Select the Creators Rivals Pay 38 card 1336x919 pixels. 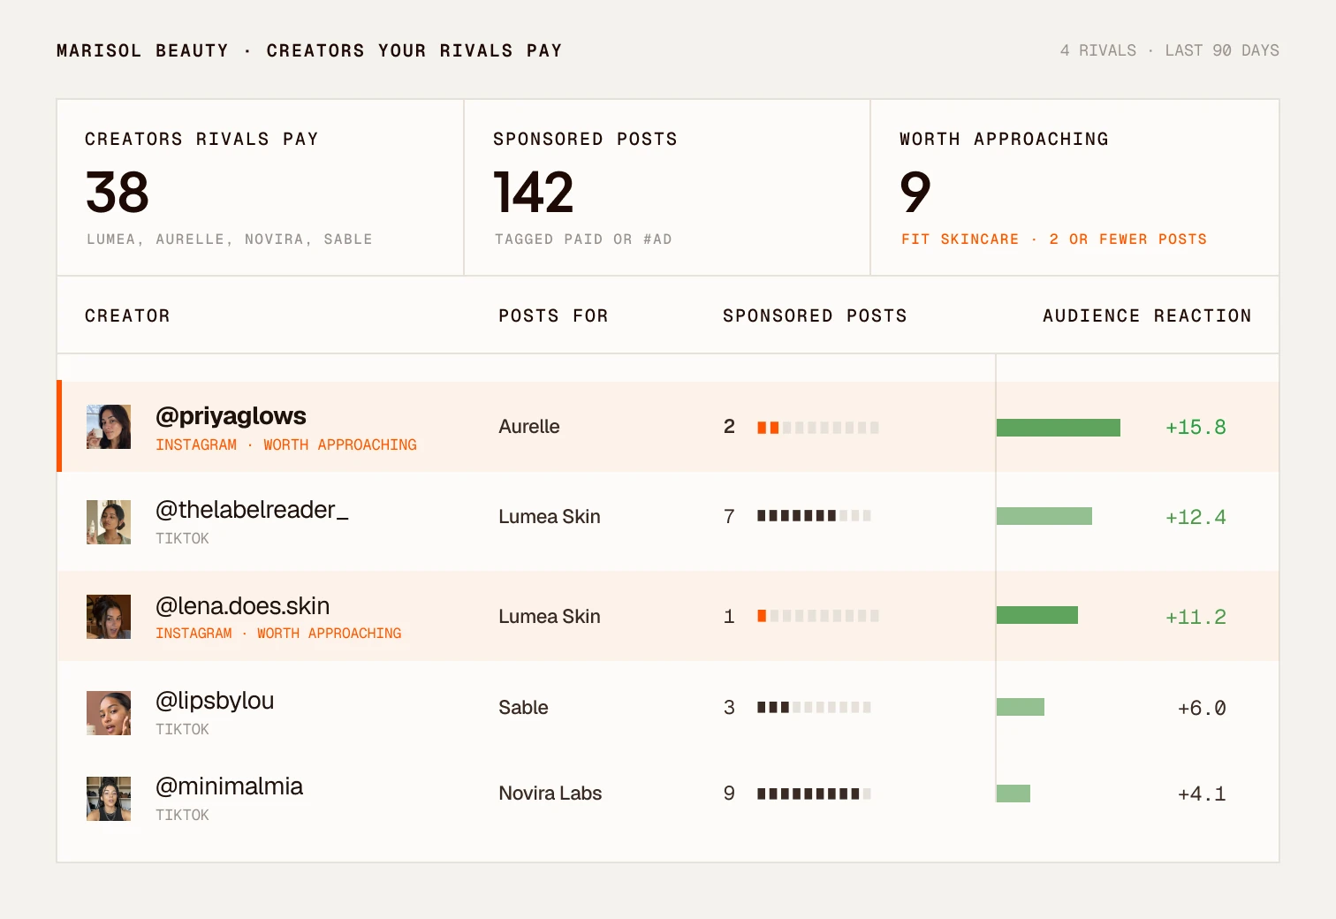pyautogui.click(x=261, y=187)
